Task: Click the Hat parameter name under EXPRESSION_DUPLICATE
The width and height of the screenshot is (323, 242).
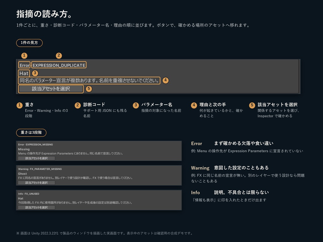Action: point(24,73)
